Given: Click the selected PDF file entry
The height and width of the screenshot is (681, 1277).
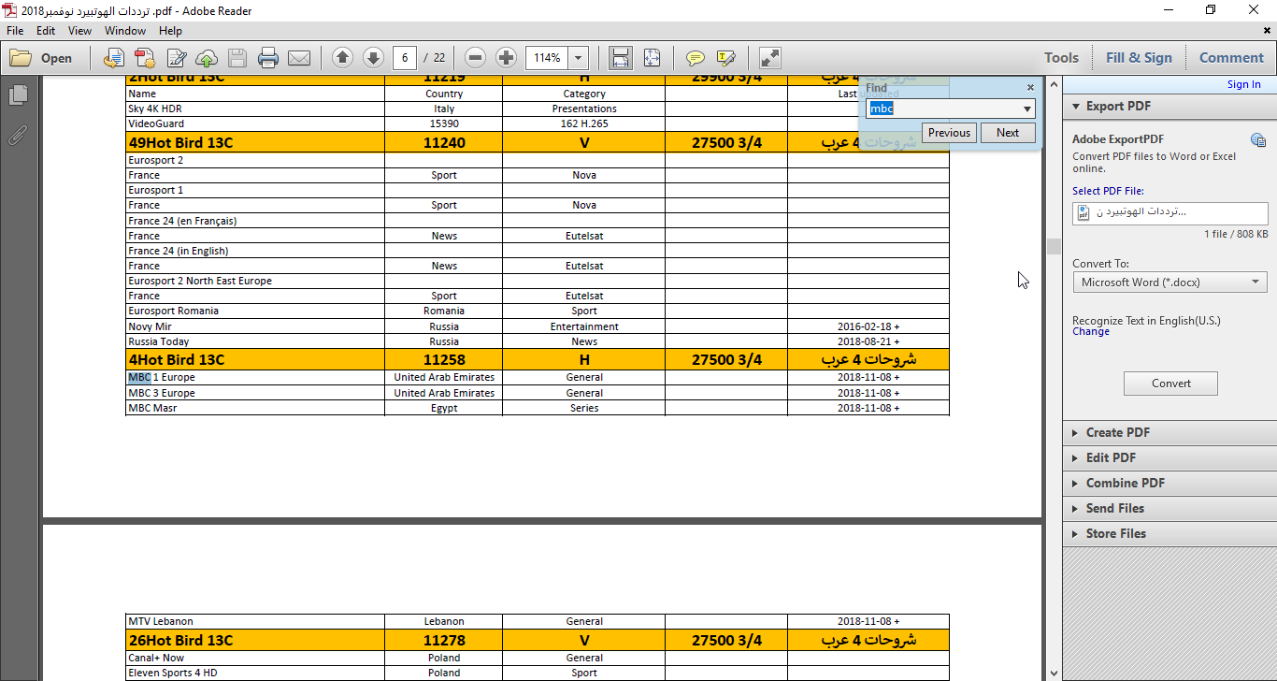Looking at the screenshot, I should (x=1170, y=212).
